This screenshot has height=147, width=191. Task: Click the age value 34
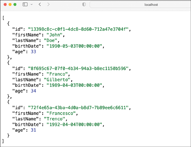click(x=33, y=91)
